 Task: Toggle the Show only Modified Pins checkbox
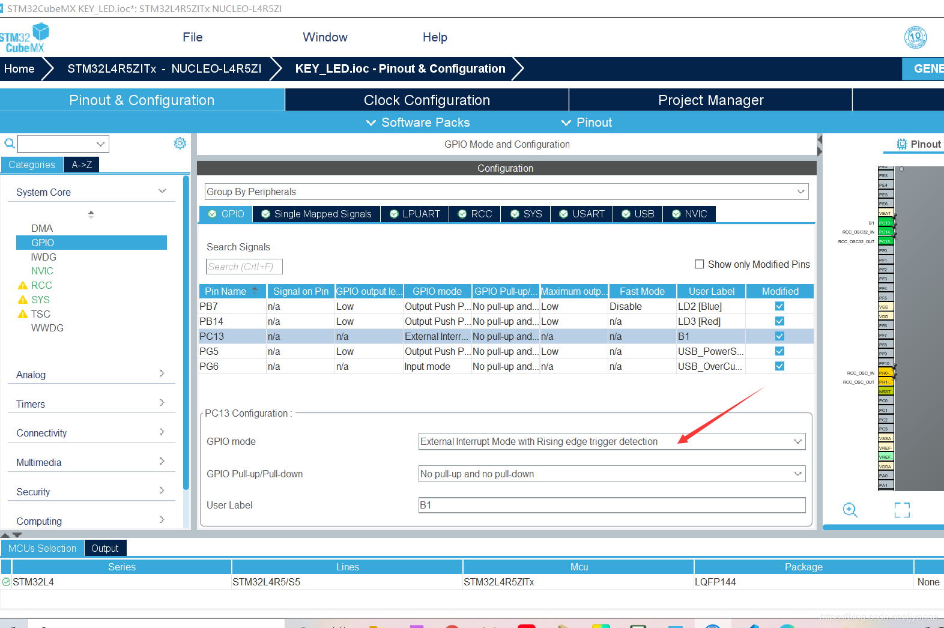(x=699, y=264)
